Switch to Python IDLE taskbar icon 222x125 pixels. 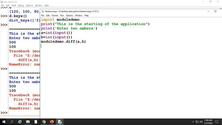pos(60,122)
